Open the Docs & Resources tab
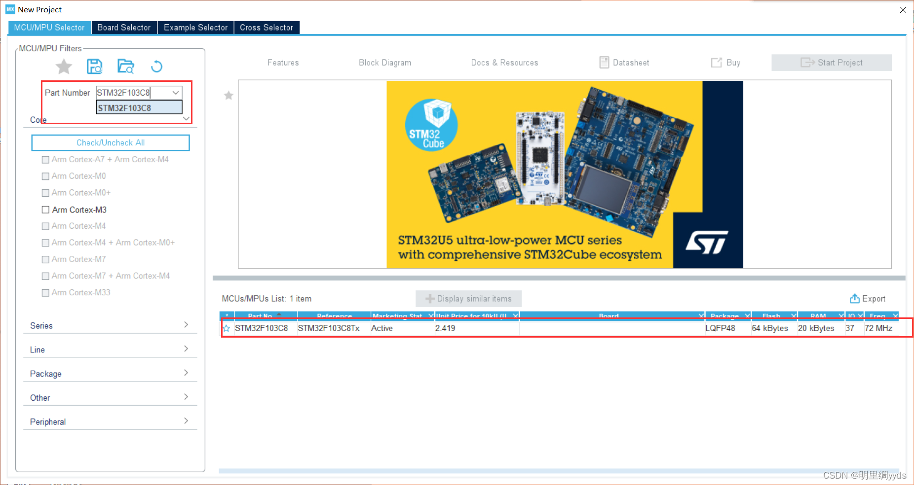 (x=504, y=63)
